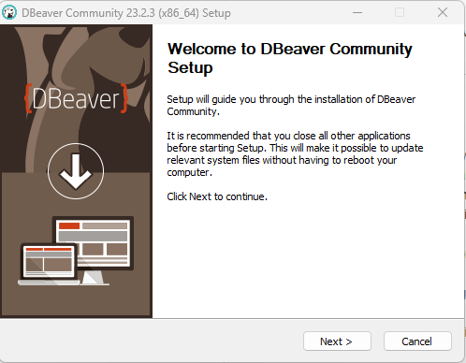Screen dimensions: 466x363
Task: Cancel the DBeaver installation
Action: tap(417, 341)
